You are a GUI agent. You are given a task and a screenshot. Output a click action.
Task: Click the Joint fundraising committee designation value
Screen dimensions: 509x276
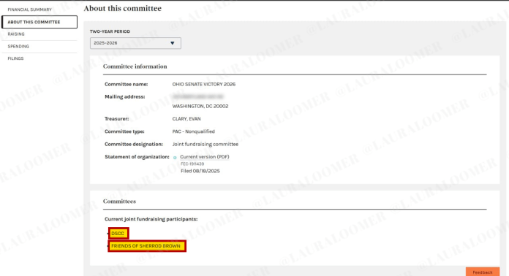click(206, 144)
